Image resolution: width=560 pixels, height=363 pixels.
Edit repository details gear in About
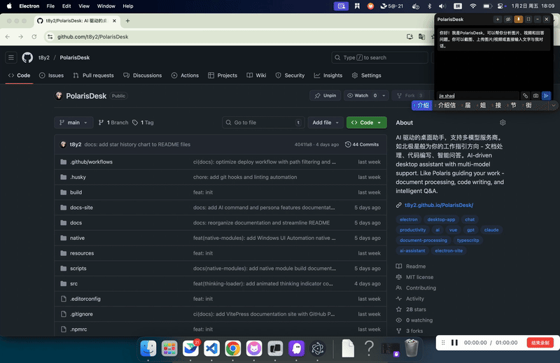coord(503,122)
